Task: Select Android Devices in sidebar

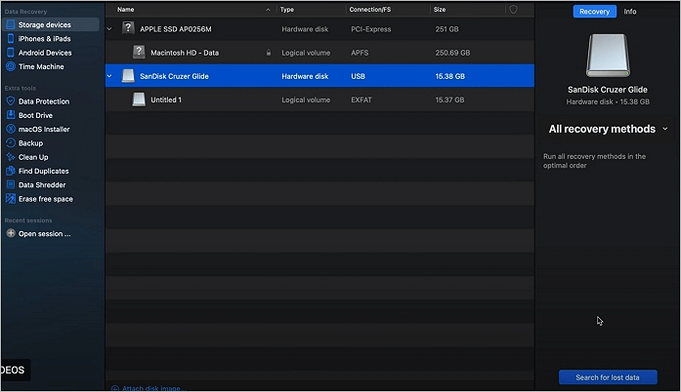Action: point(44,53)
